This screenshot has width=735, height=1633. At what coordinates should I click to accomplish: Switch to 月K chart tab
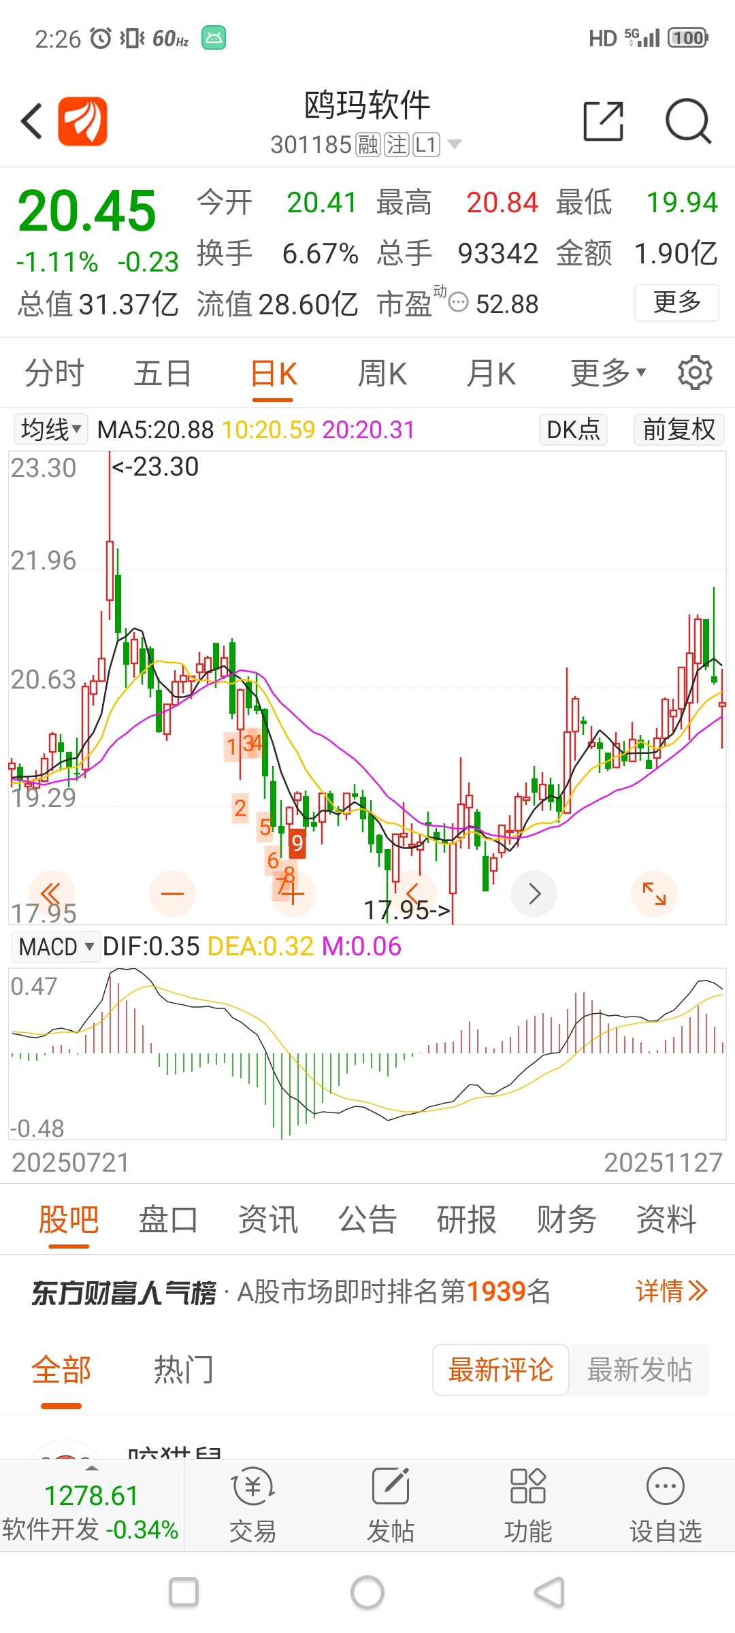[491, 373]
